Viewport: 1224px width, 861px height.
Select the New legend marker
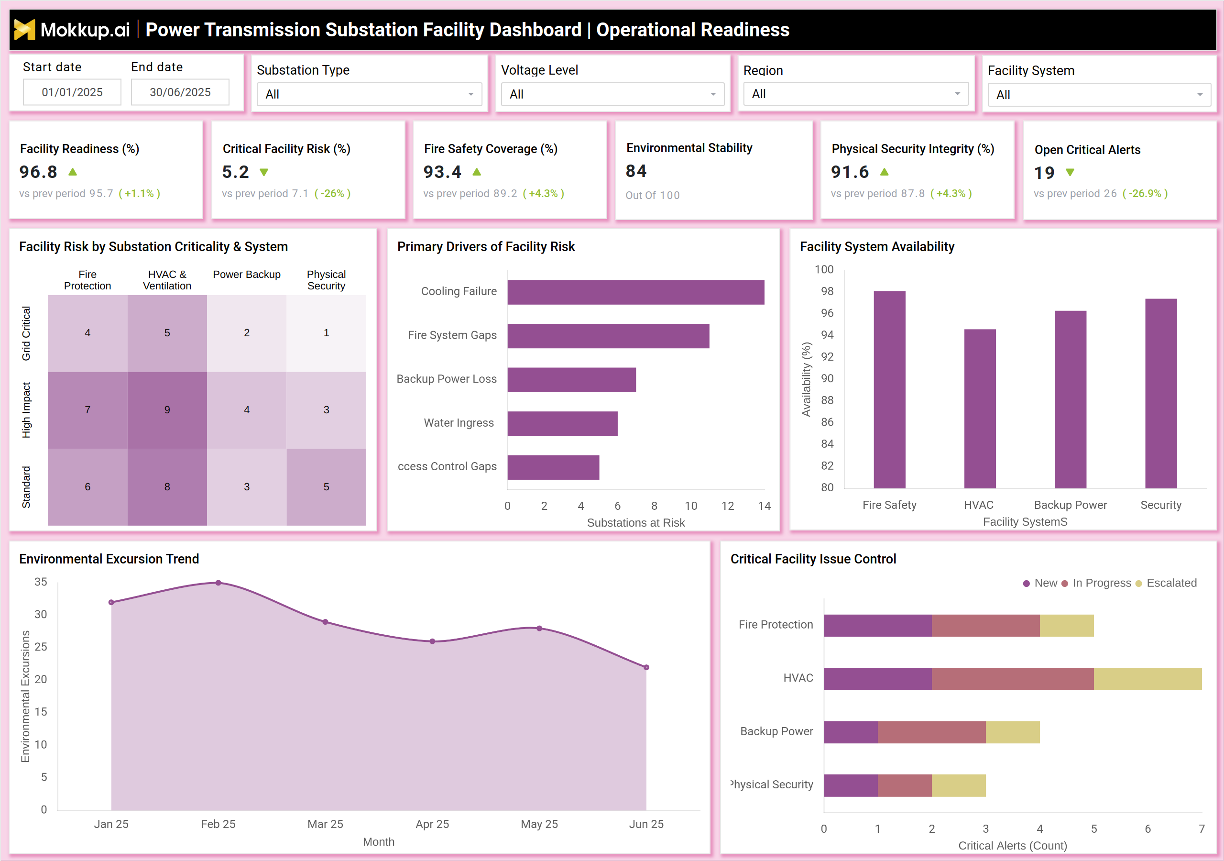click(x=1026, y=583)
